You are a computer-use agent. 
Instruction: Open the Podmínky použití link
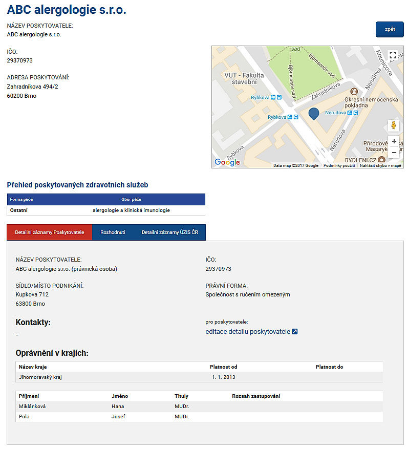click(339, 165)
